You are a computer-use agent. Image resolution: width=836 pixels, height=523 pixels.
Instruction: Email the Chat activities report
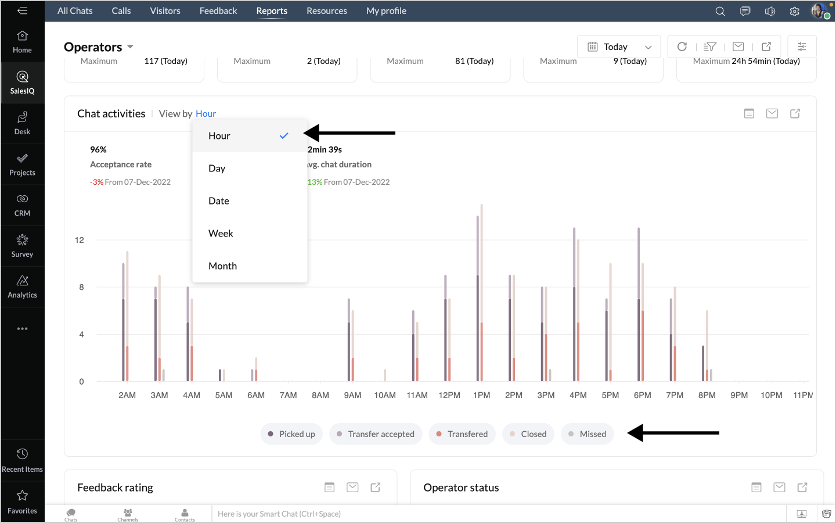(772, 113)
